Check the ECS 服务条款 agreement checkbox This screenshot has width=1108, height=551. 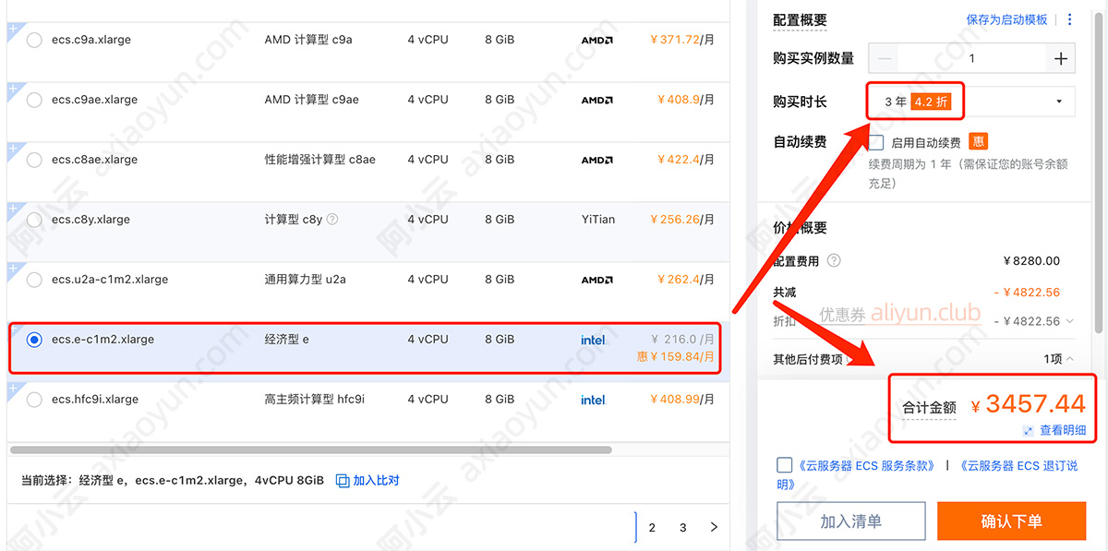(x=785, y=465)
